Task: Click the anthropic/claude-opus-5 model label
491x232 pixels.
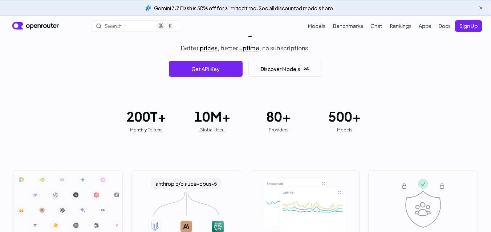Action: (186, 184)
